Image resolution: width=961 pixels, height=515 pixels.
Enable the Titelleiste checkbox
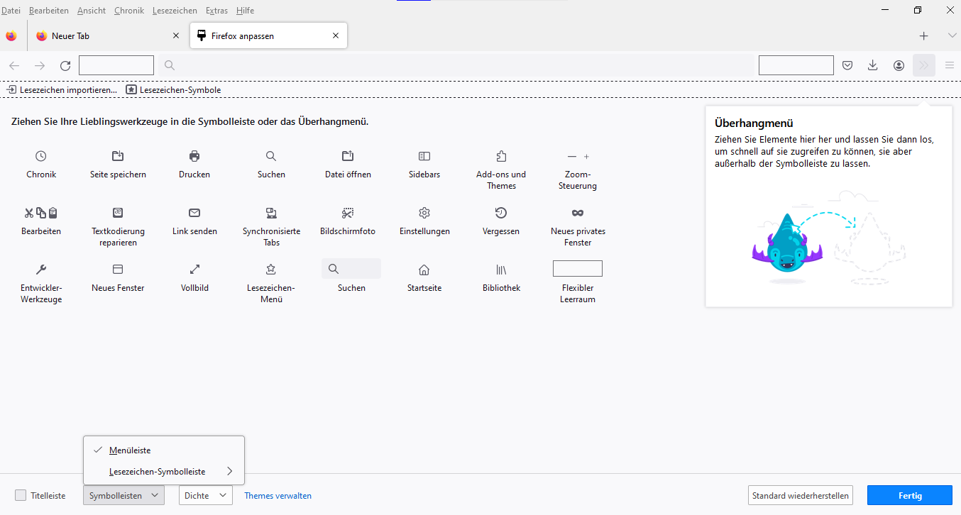coord(21,495)
